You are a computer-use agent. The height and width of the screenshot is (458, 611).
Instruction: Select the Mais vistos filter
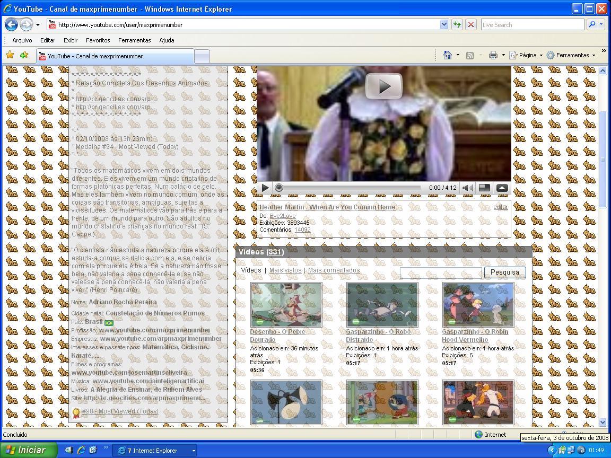pyautogui.click(x=285, y=270)
